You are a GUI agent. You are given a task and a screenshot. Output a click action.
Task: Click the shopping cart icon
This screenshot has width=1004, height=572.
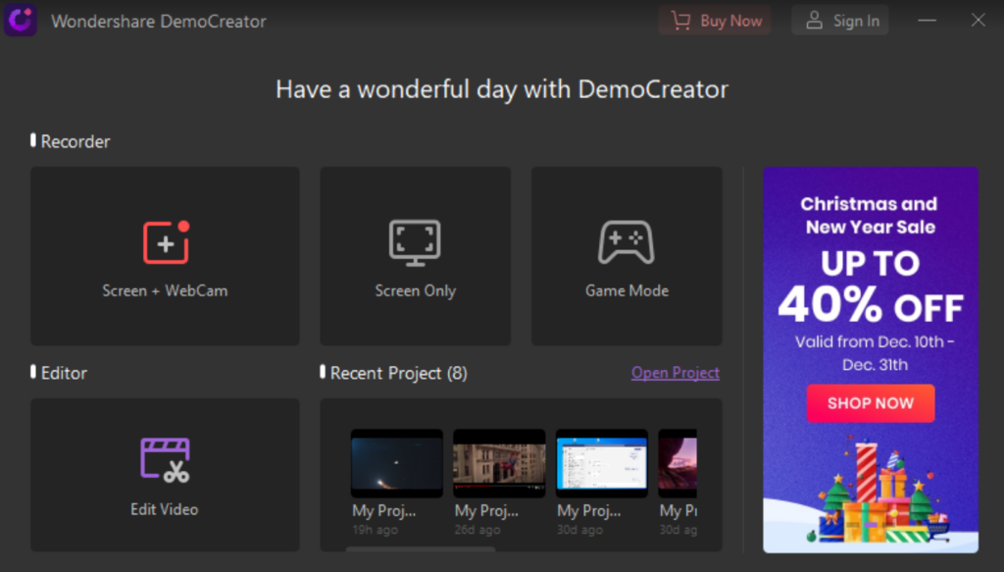pyautogui.click(x=680, y=21)
